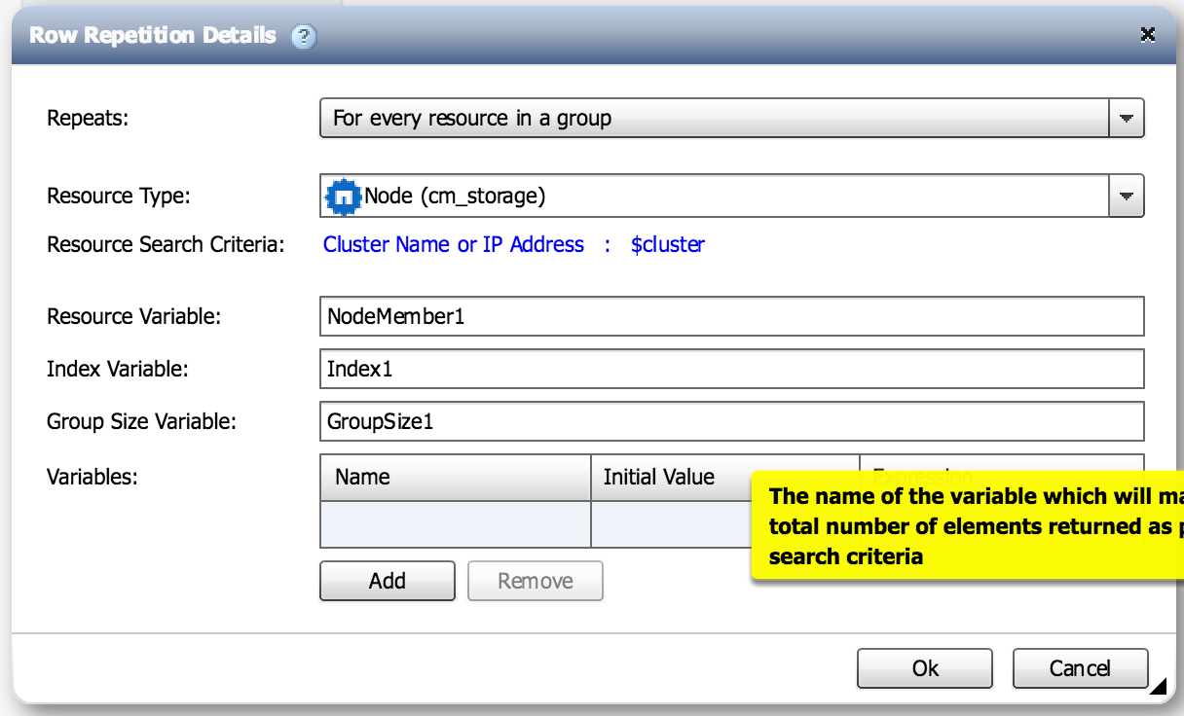This screenshot has height=716, width=1184.
Task: Open the Repeats dropdown arrow
Action: pos(1127,119)
